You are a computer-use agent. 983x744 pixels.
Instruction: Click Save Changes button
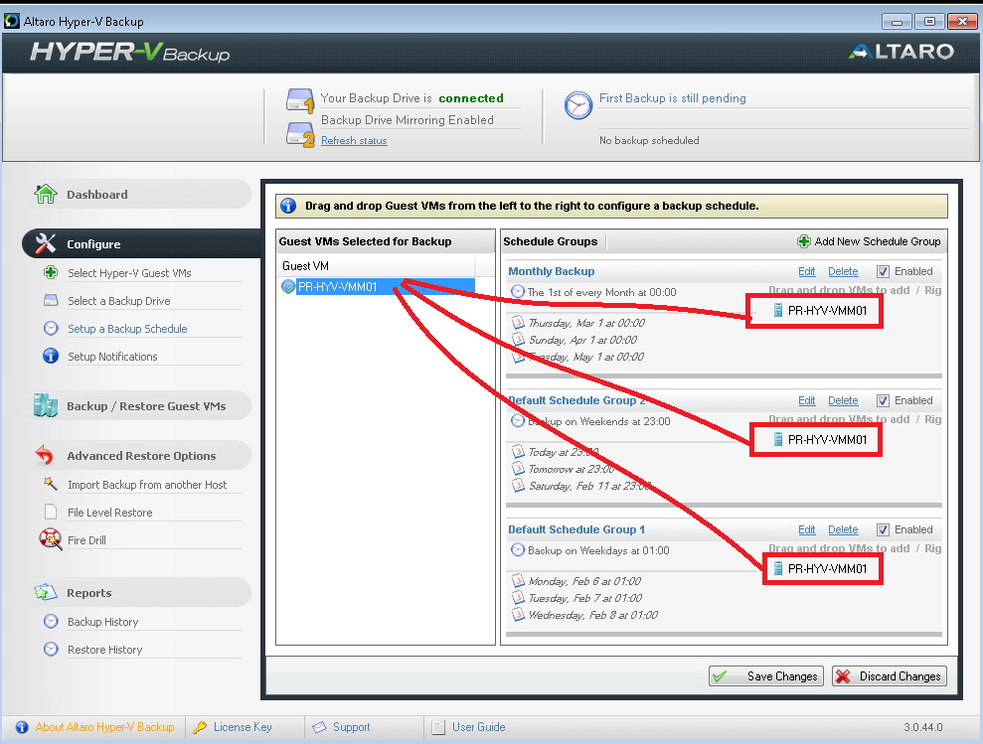(x=766, y=675)
